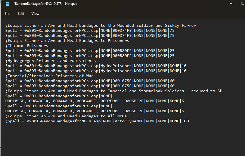This screenshot has width=245, height=156.
Task: Click comment line about Wounded Soldier and Sickly Farmer
Action: click(x=101, y=25)
